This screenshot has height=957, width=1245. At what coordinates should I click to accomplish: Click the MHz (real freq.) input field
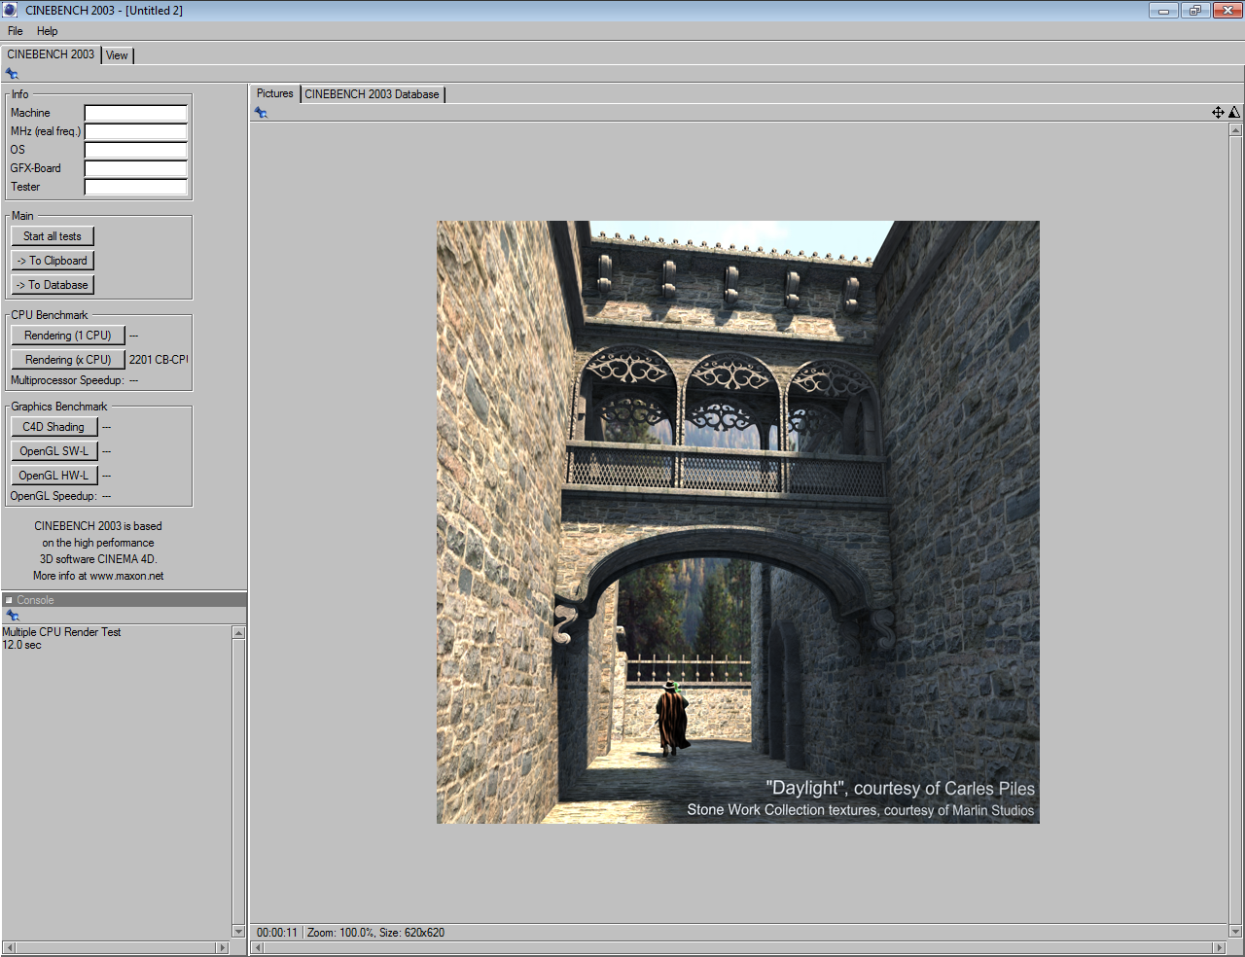coord(136,131)
